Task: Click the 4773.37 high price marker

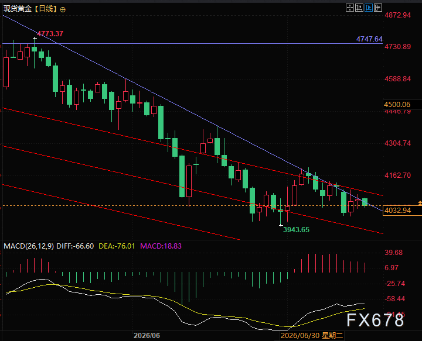Action: click(50, 34)
